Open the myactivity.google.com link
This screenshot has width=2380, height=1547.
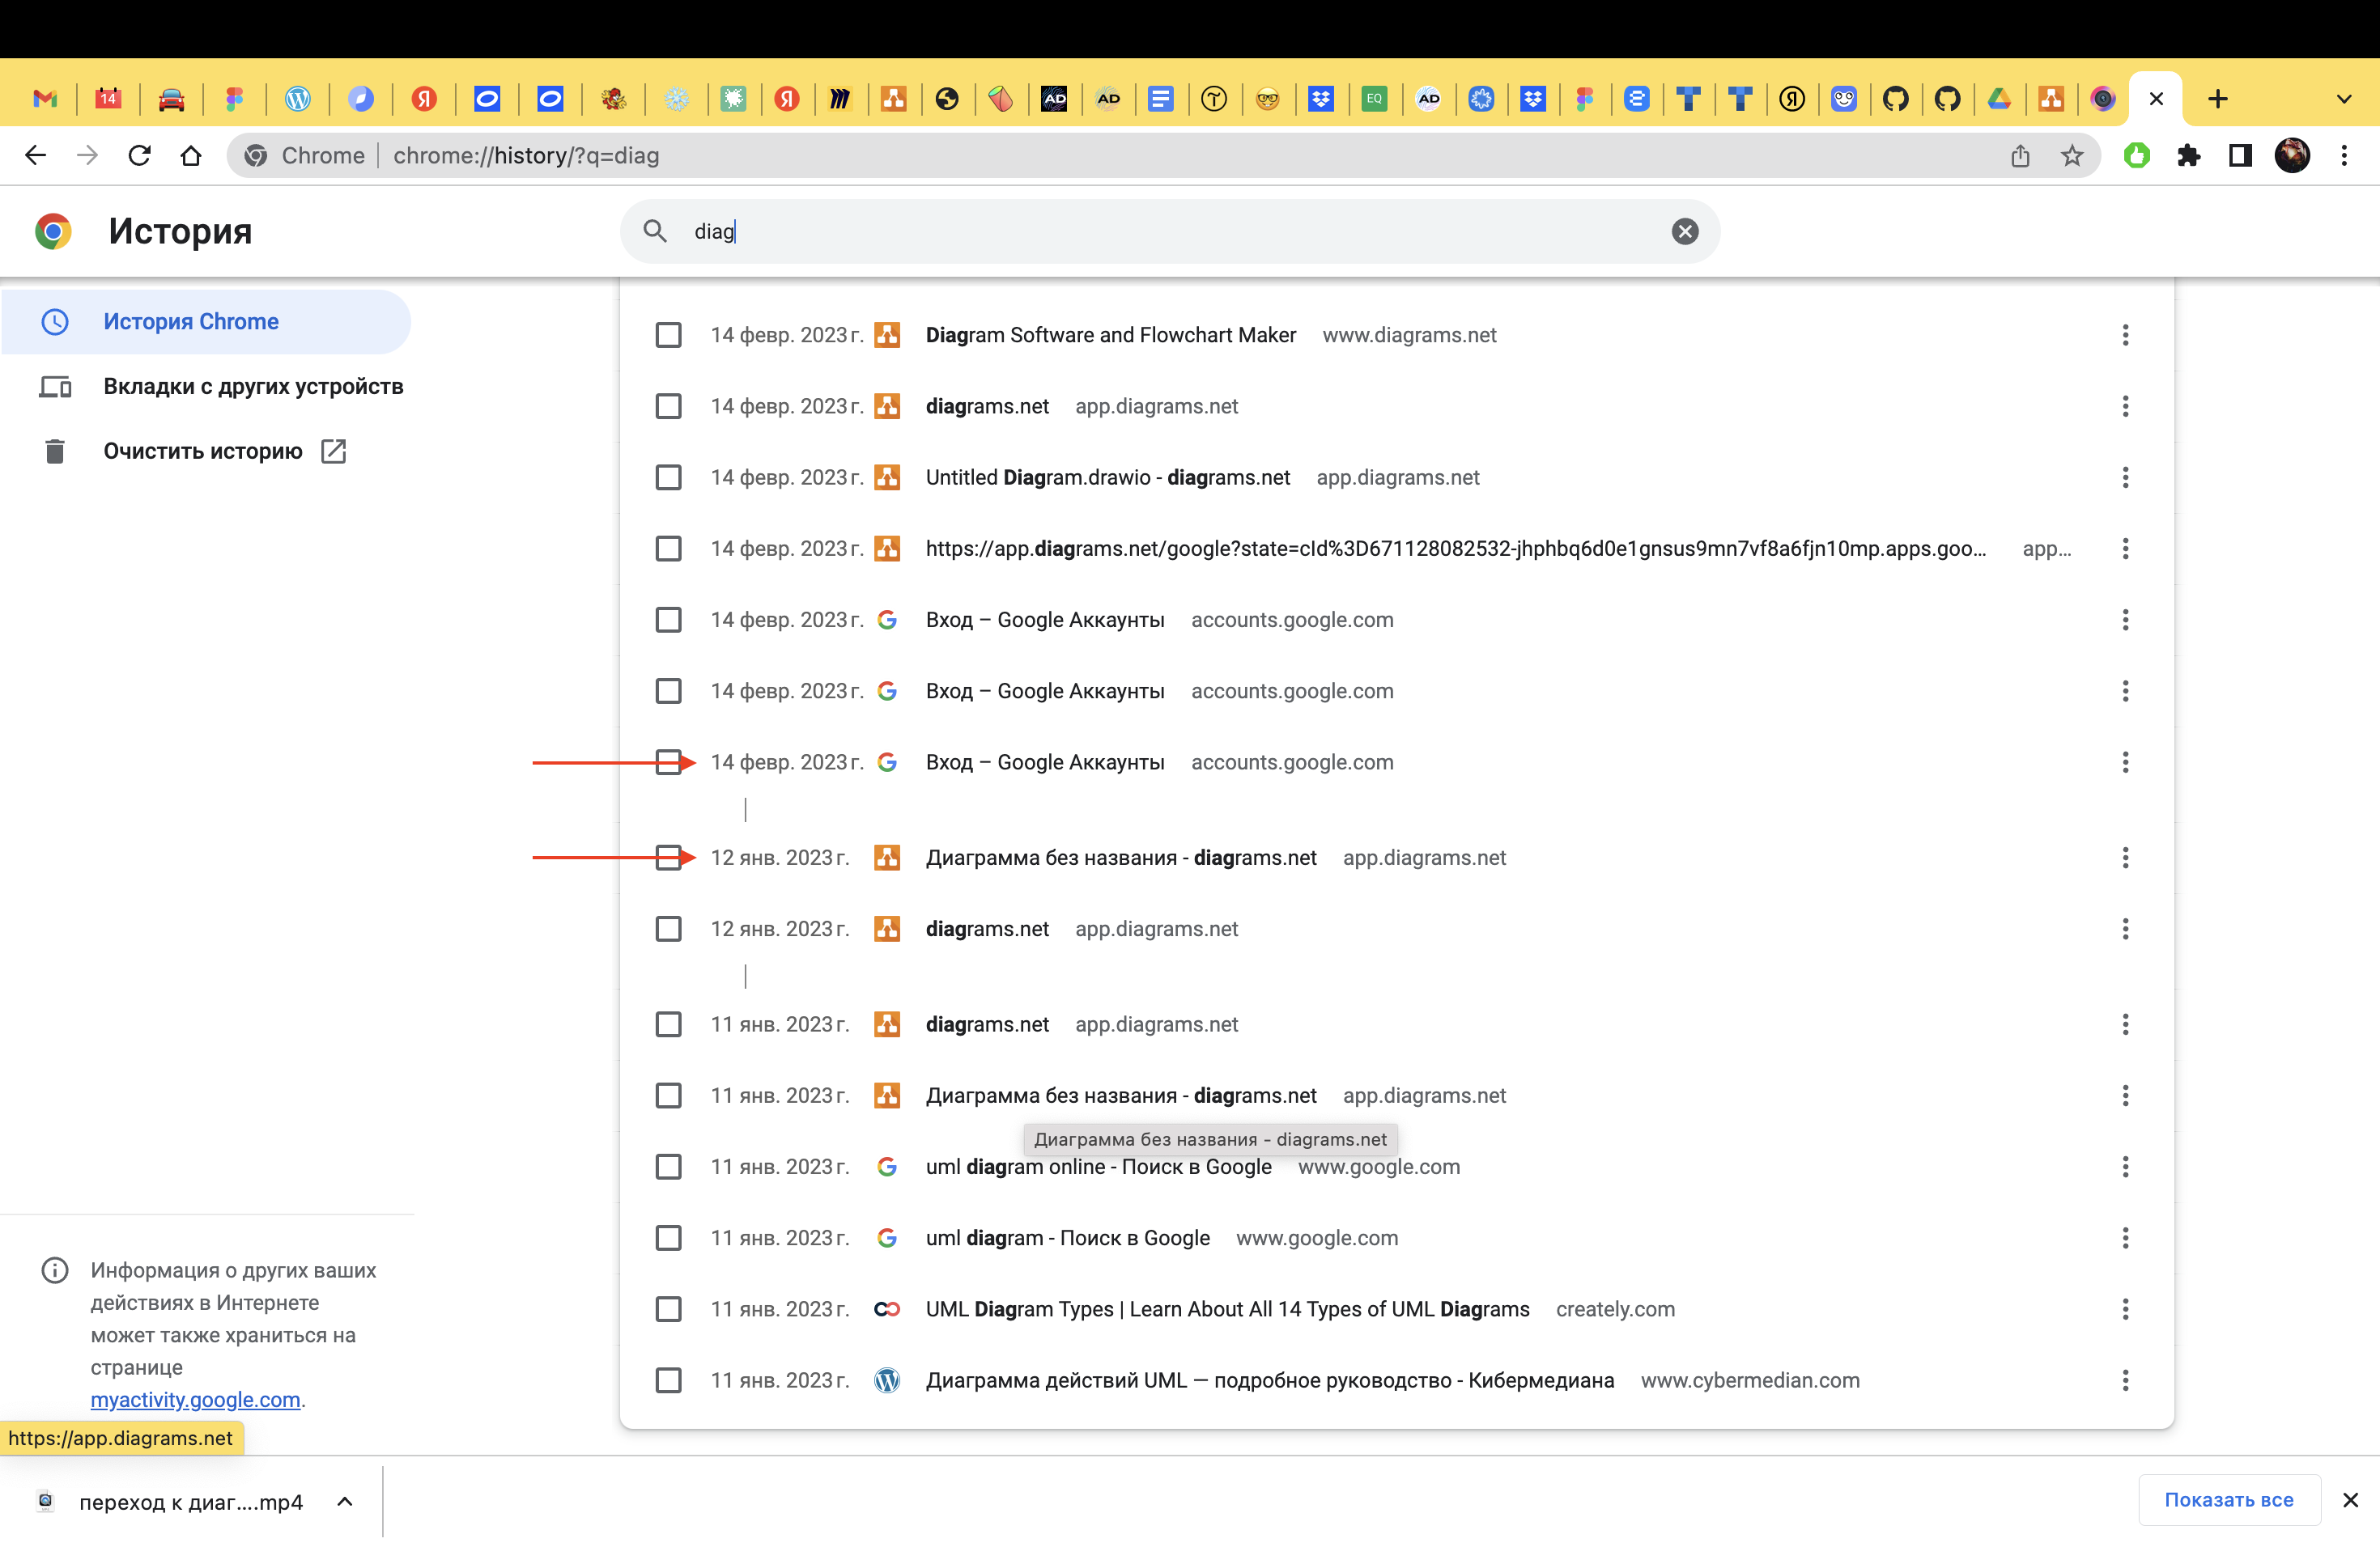pos(195,1399)
